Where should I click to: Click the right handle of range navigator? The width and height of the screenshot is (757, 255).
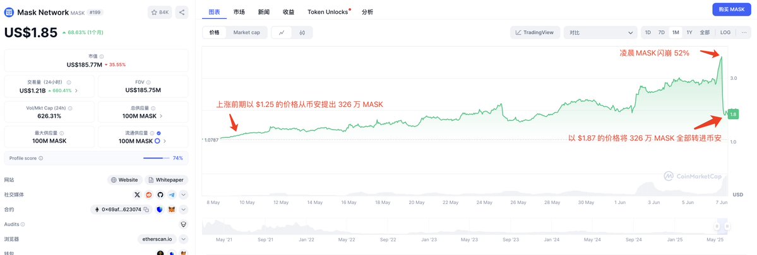click(727, 226)
